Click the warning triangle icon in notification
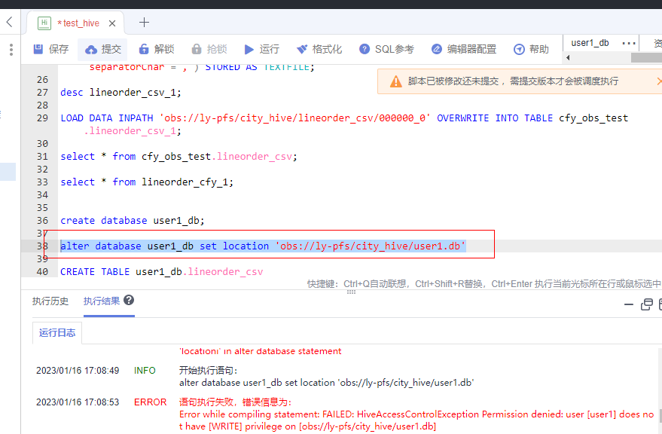Viewport: 662px width, 434px height. (x=395, y=81)
